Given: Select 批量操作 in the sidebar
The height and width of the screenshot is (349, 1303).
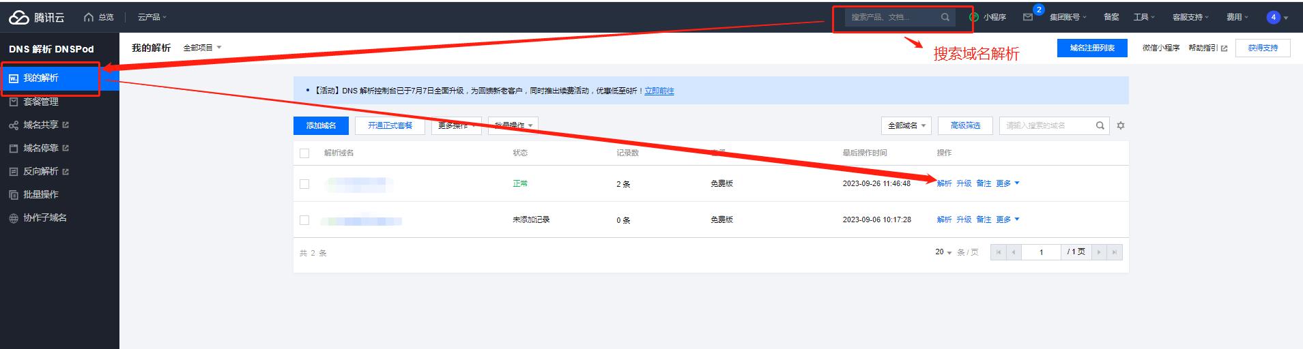Looking at the screenshot, I should pos(41,194).
